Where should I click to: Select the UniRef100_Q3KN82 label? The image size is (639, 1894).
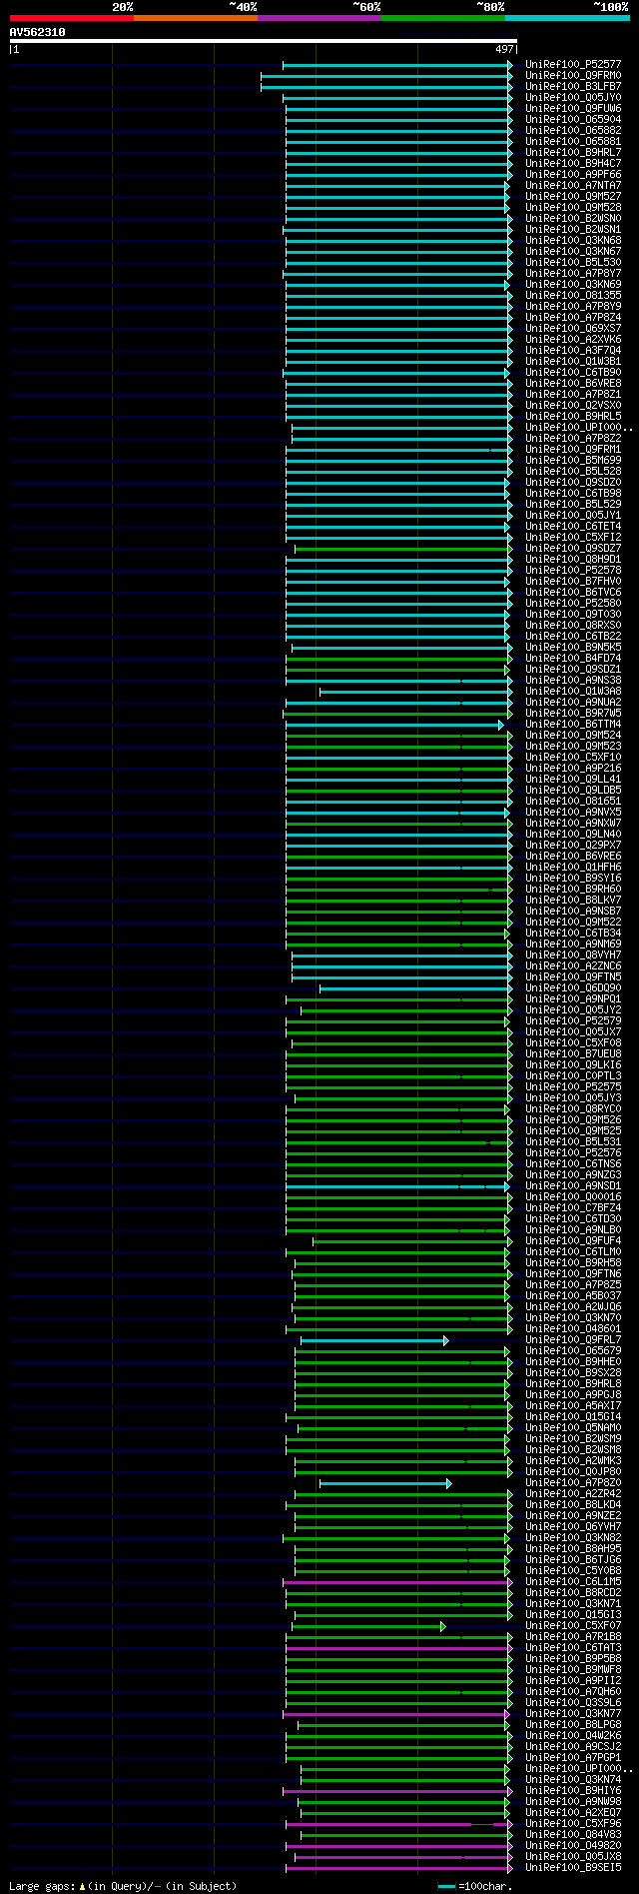573,1538
